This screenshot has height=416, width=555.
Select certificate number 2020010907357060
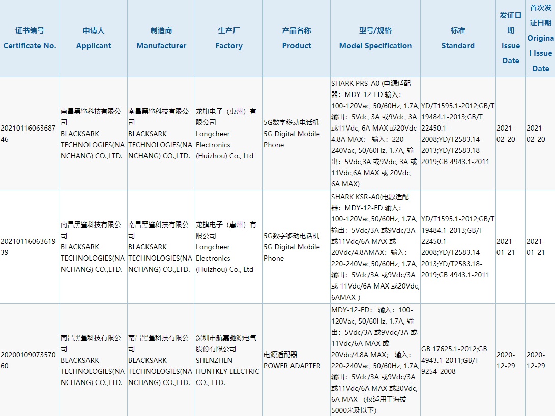tap(30, 360)
